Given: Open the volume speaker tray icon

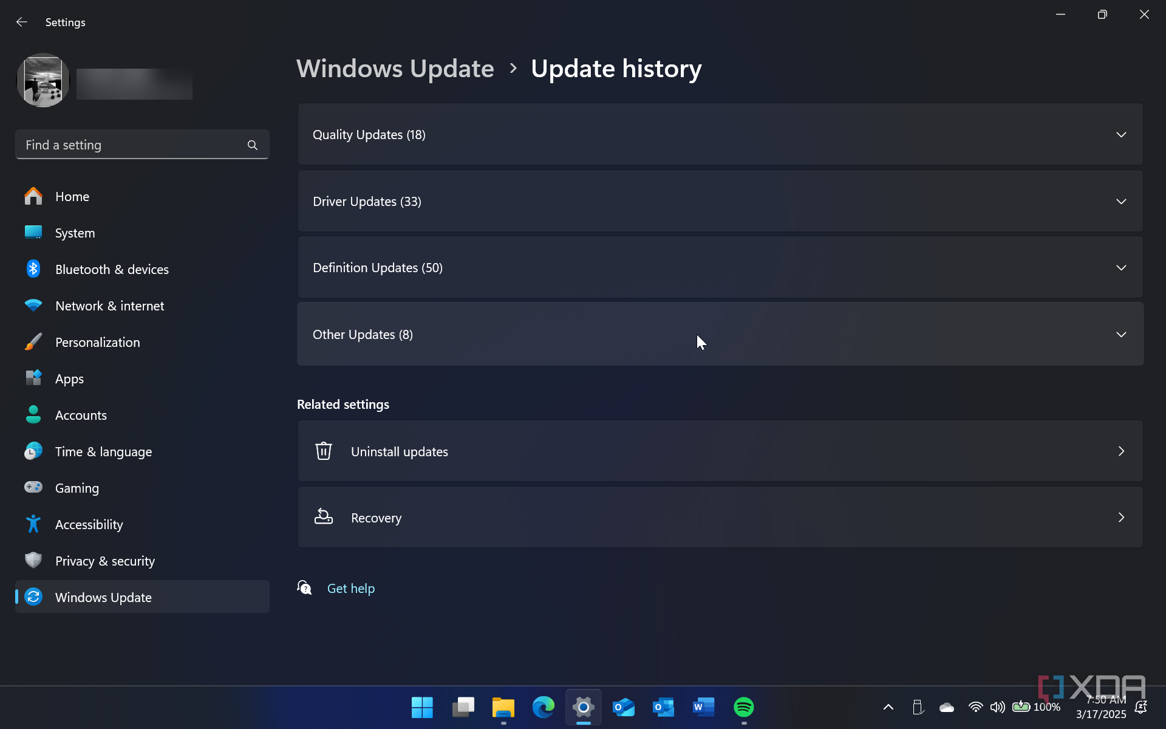Looking at the screenshot, I should click(x=997, y=707).
